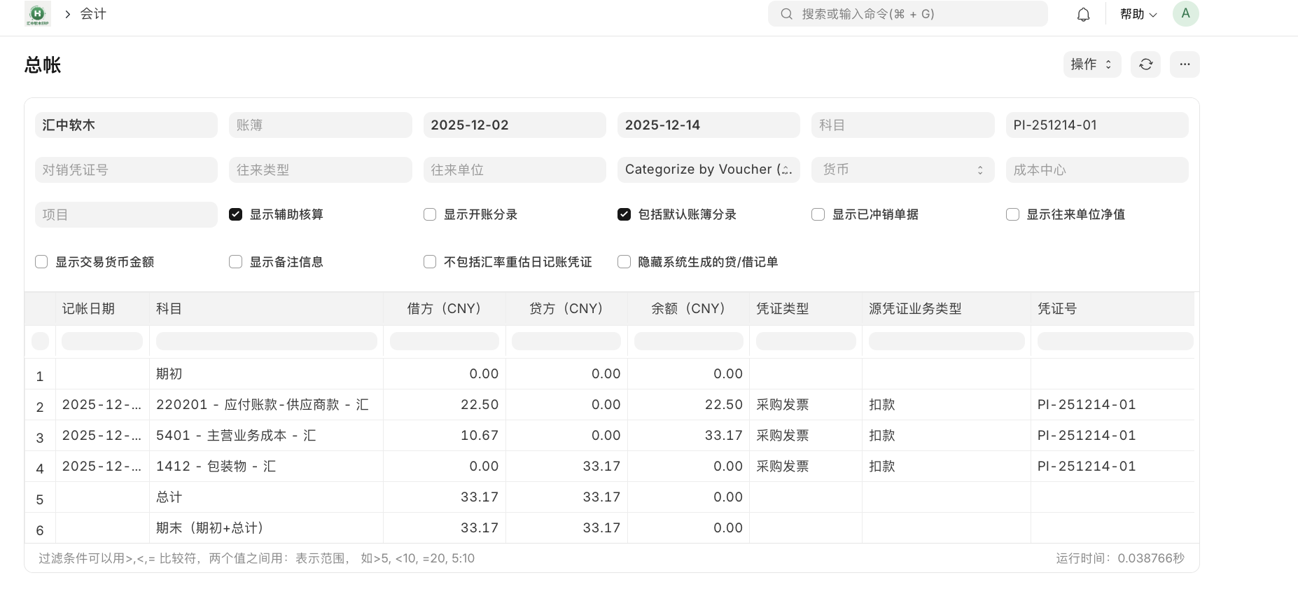
Task: Click the 往来单位 filter field
Action: tap(514, 170)
